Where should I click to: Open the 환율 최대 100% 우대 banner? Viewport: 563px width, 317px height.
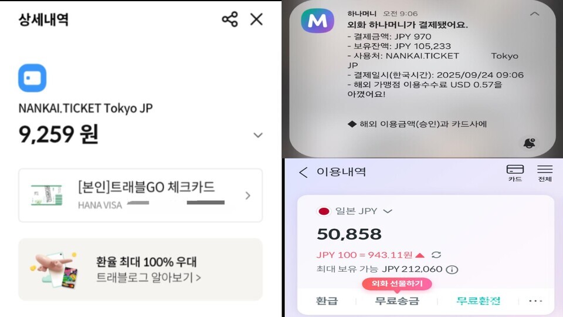point(140,269)
